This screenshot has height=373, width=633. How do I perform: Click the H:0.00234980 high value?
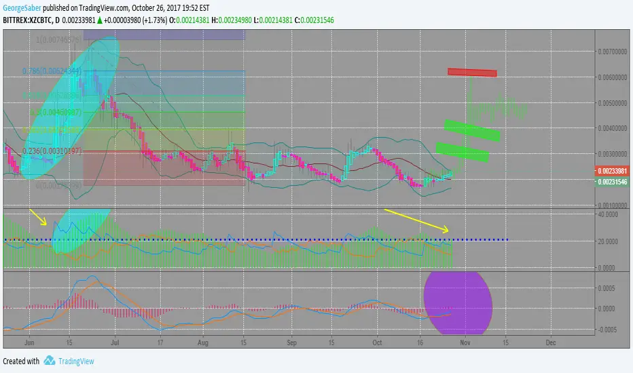click(x=232, y=20)
